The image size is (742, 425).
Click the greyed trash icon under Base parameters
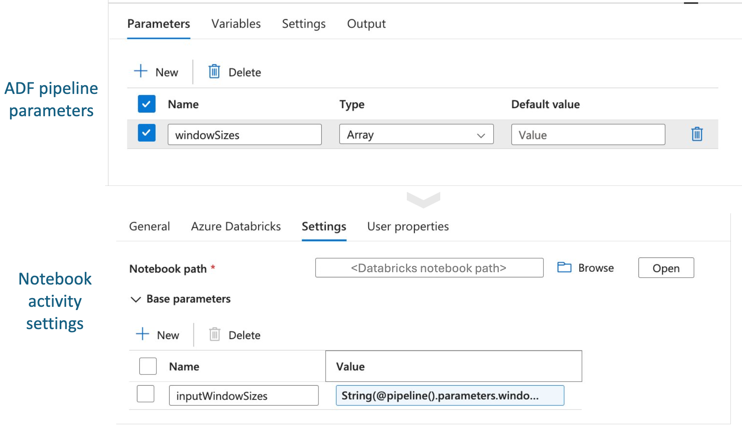[x=215, y=334]
